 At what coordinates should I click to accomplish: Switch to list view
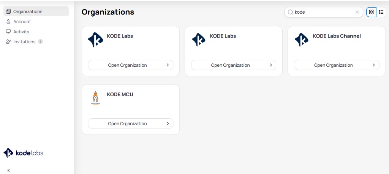[381, 12]
